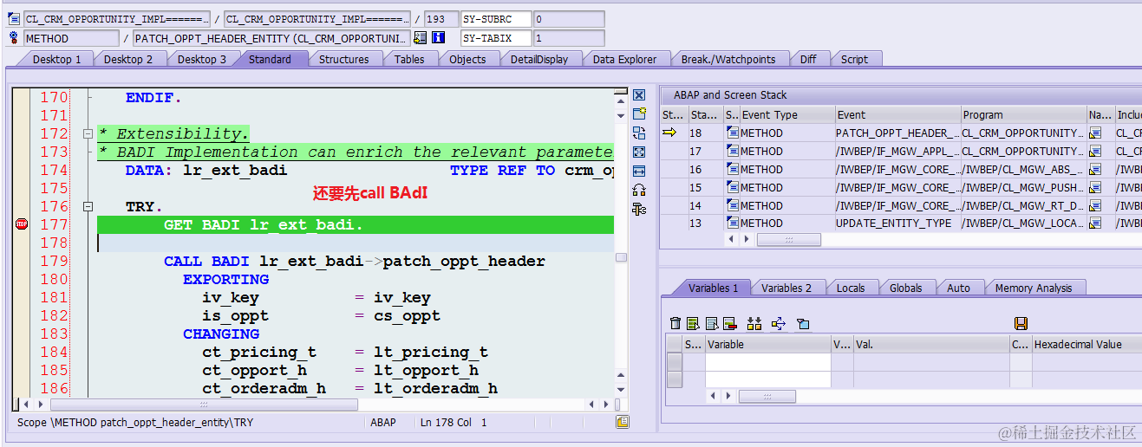Switch to the Desktop 1 tab

[x=57, y=59]
